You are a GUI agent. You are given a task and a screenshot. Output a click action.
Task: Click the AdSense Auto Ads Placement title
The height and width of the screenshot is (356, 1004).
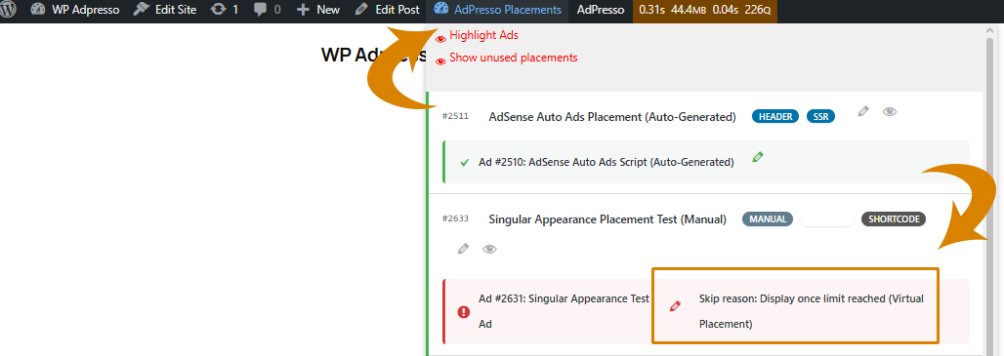612,117
